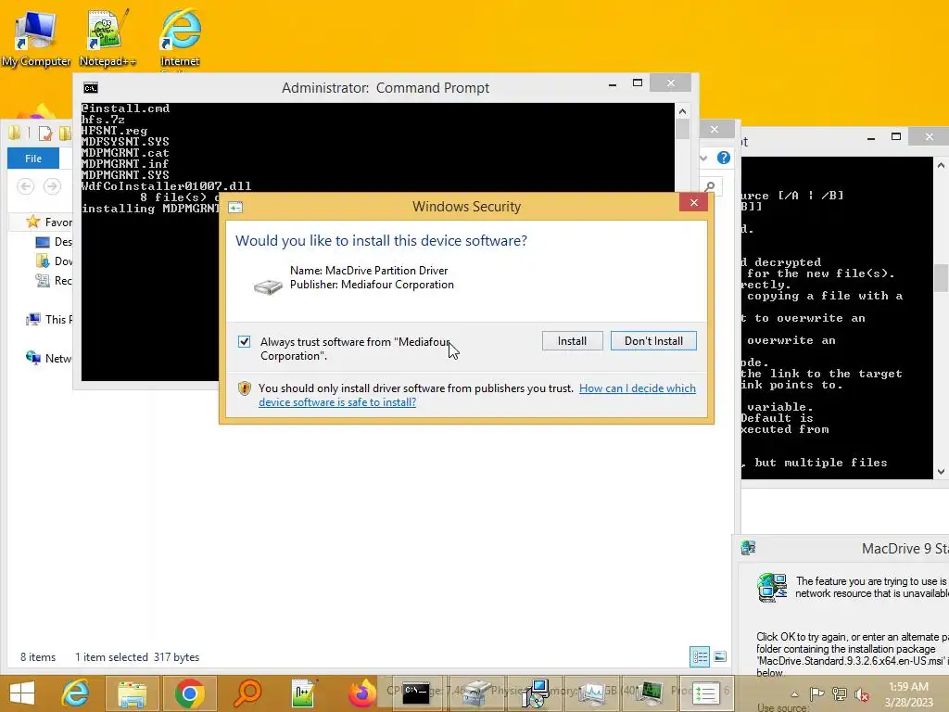
Task: Click the up arrow of Command Prompt scrollbar
Action: [x=682, y=111]
